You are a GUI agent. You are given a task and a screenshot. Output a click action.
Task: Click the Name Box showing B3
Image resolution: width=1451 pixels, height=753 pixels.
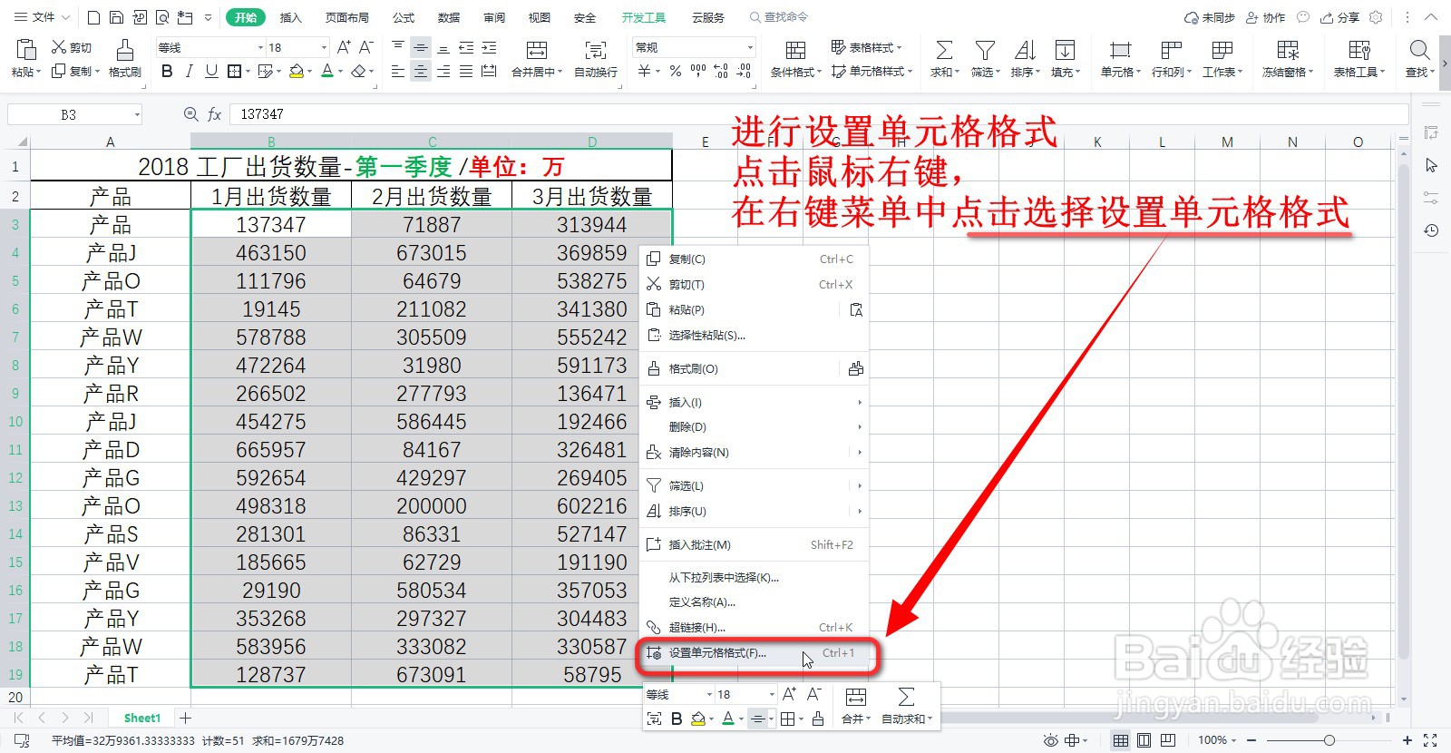pyautogui.click(x=74, y=114)
